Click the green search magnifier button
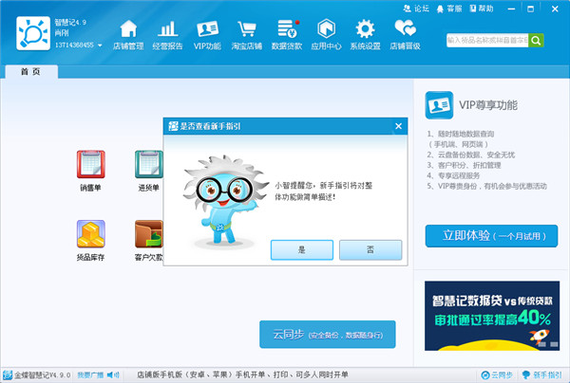The image size is (570, 383). click(x=536, y=40)
